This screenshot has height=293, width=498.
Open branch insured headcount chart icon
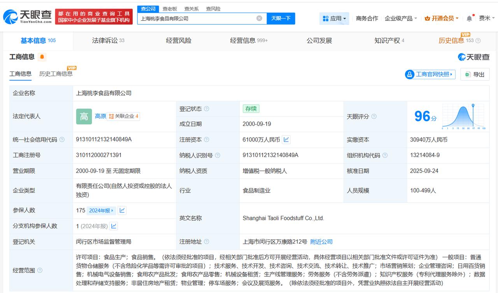pos(114,226)
